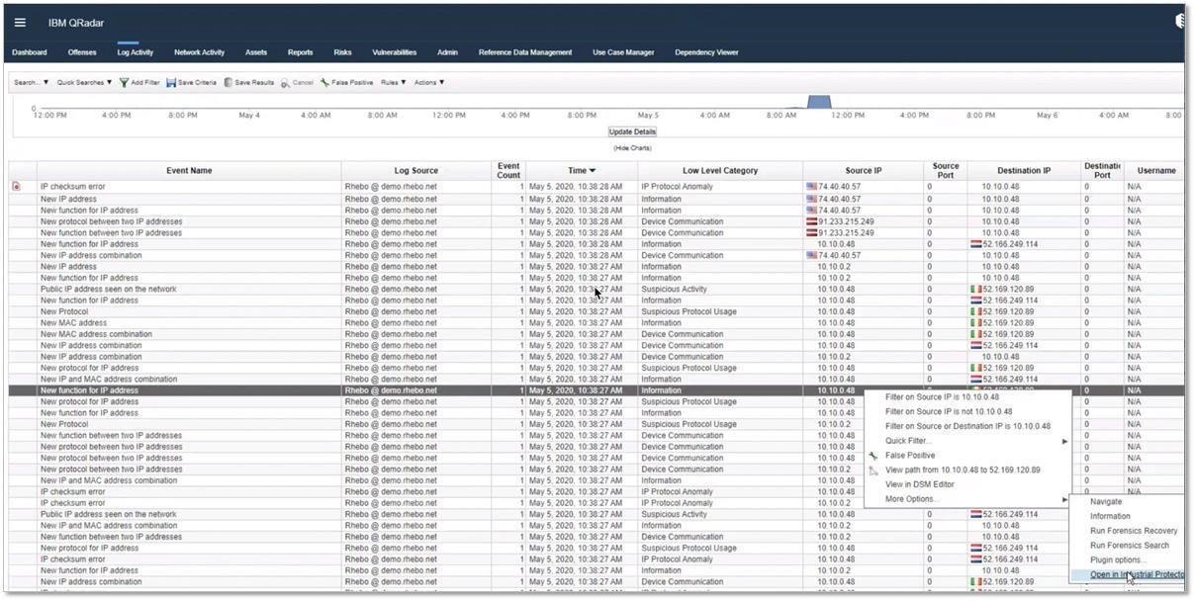Viewport: 1195px width, 601px height.
Task: Click the 'New Protocol' event with Suspicious Protocol Usage
Action: pyautogui.click(x=64, y=311)
